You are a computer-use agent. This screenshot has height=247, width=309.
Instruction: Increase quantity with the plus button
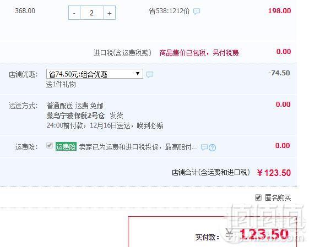pyautogui.click(x=110, y=13)
